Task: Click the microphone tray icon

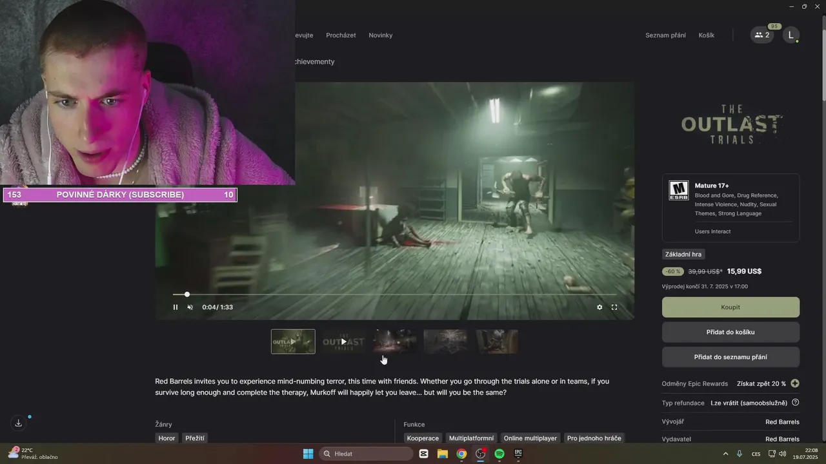Action: [x=740, y=454]
